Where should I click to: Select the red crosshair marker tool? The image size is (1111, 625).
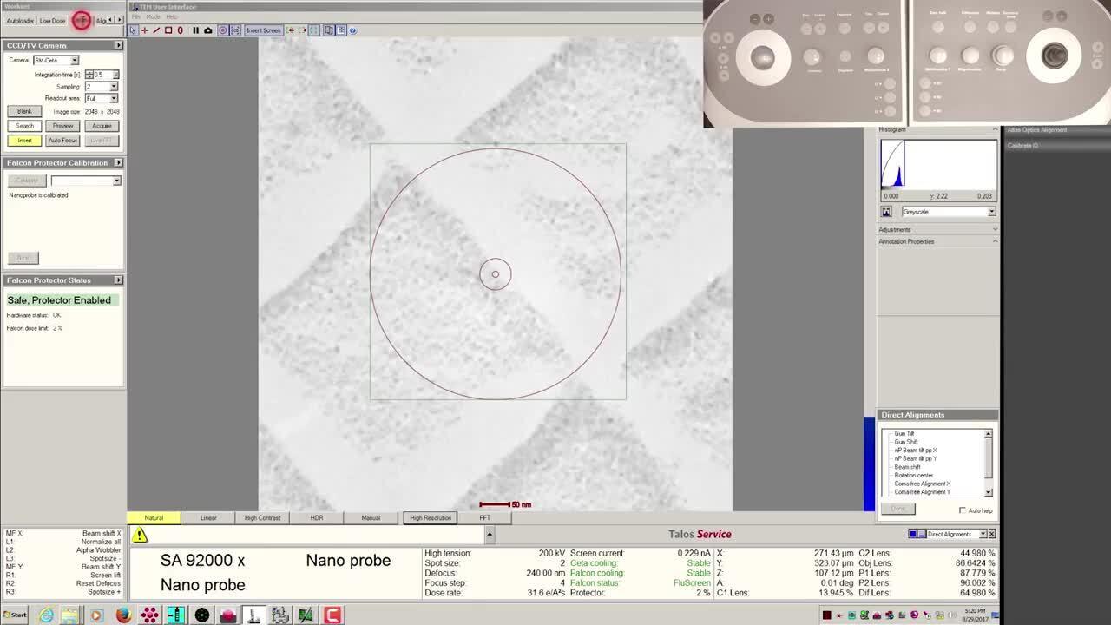coord(144,30)
